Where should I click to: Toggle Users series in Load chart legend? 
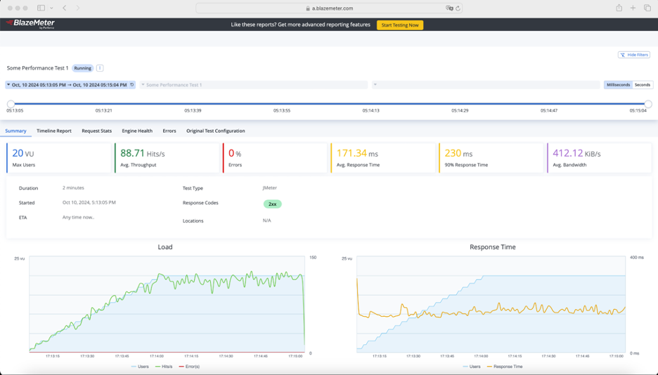(x=140, y=367)
